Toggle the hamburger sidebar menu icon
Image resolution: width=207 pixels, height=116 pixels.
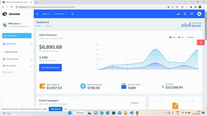pos(37,14)
